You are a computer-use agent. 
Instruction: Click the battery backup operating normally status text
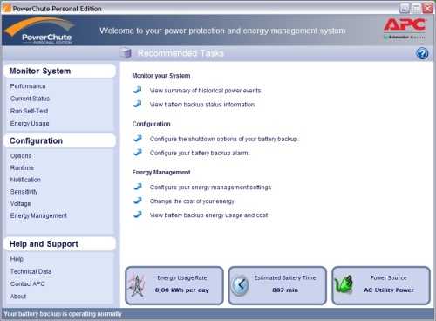(x=63, y=314)
